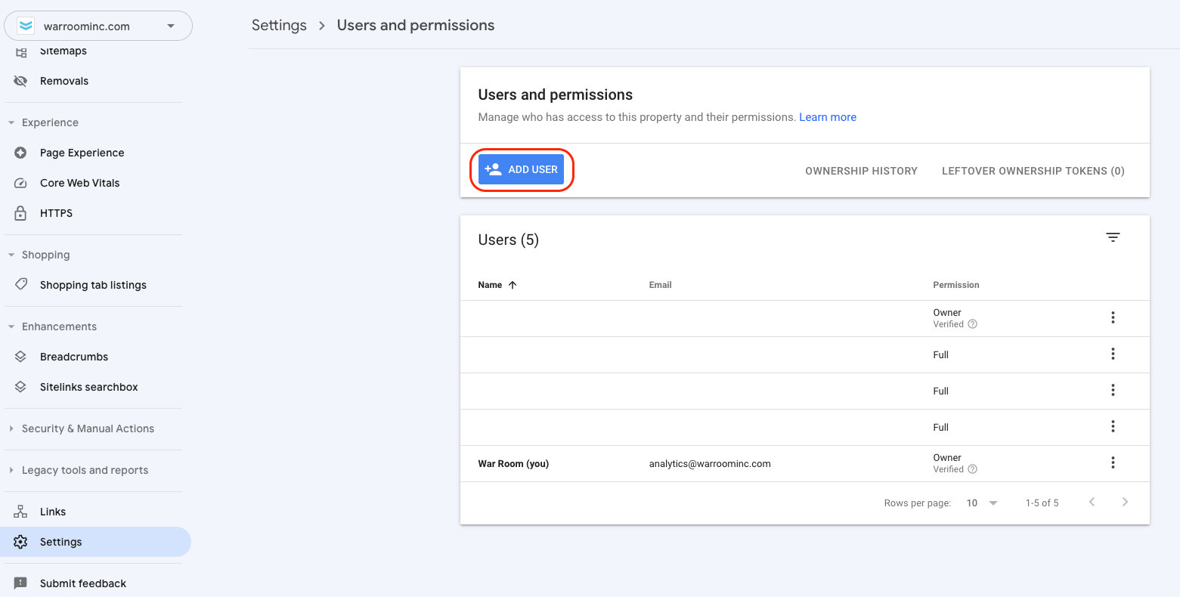Open the Rows per page dropdown
1180x597 pixels.
[x=982, y=503]
